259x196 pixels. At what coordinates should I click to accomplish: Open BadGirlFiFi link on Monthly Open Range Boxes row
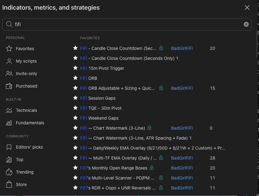tap(182, 168)
